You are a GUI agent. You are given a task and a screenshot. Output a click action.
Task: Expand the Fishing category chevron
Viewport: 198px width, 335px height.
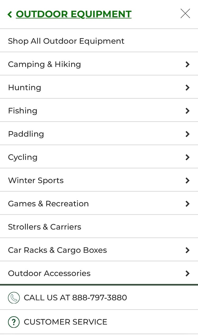[x=187, y=111]
